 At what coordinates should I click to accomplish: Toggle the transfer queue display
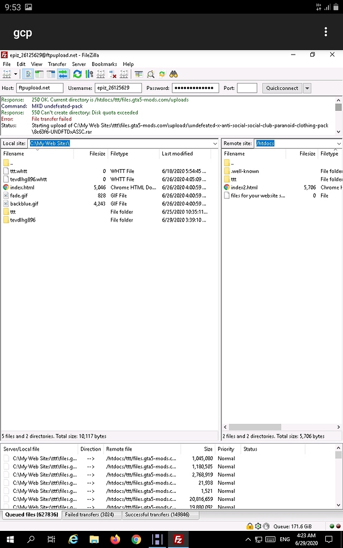pos(63,74)
